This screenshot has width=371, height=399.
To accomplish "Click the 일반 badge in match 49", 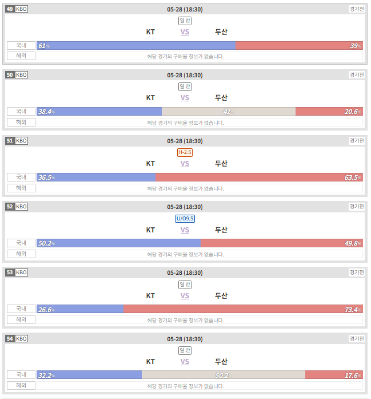I will pos(185,21).
